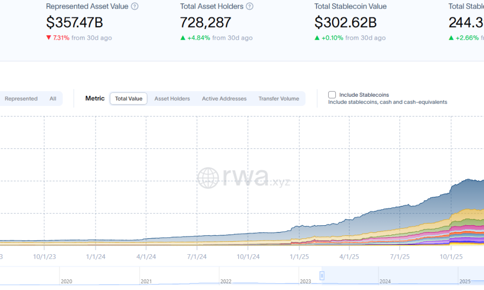
Task: Click green up triangle under Total Stablecoin Value
Action: [317, 38]
